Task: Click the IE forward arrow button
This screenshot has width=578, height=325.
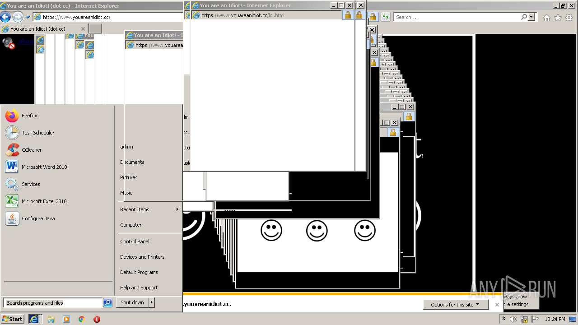Action: click(18, 17)
